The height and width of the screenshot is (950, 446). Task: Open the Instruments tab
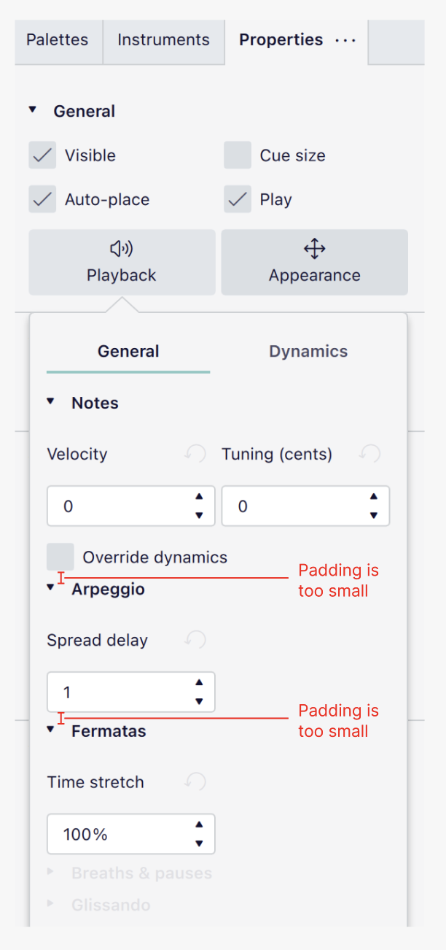pos(163,41)
